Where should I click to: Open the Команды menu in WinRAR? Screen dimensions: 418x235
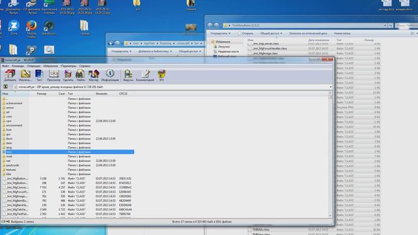tap(18, 66)
